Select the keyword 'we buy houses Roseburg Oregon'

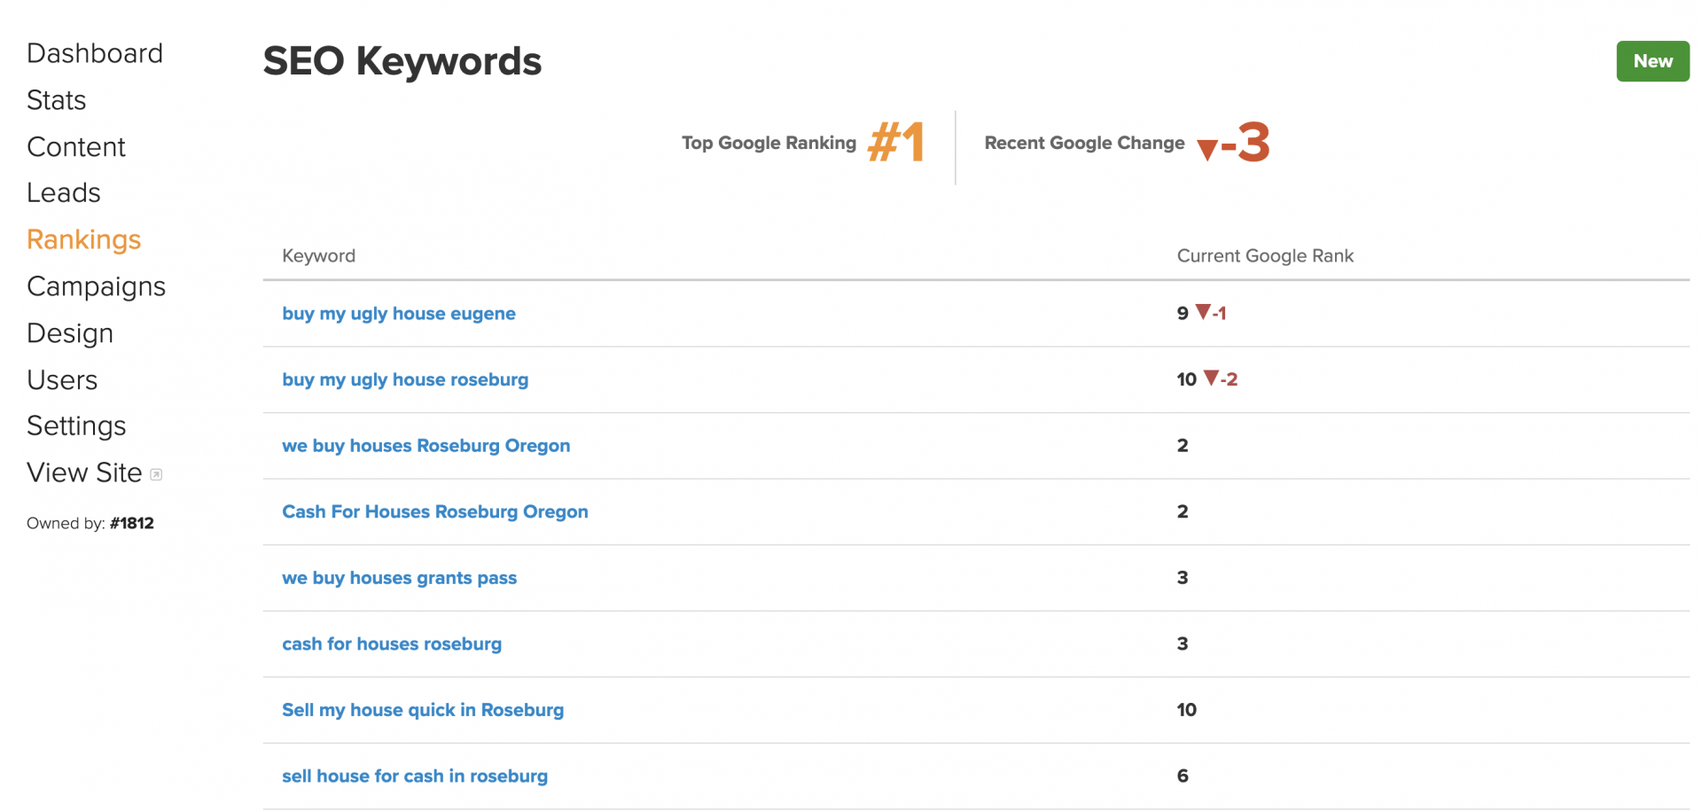[426, 445]
